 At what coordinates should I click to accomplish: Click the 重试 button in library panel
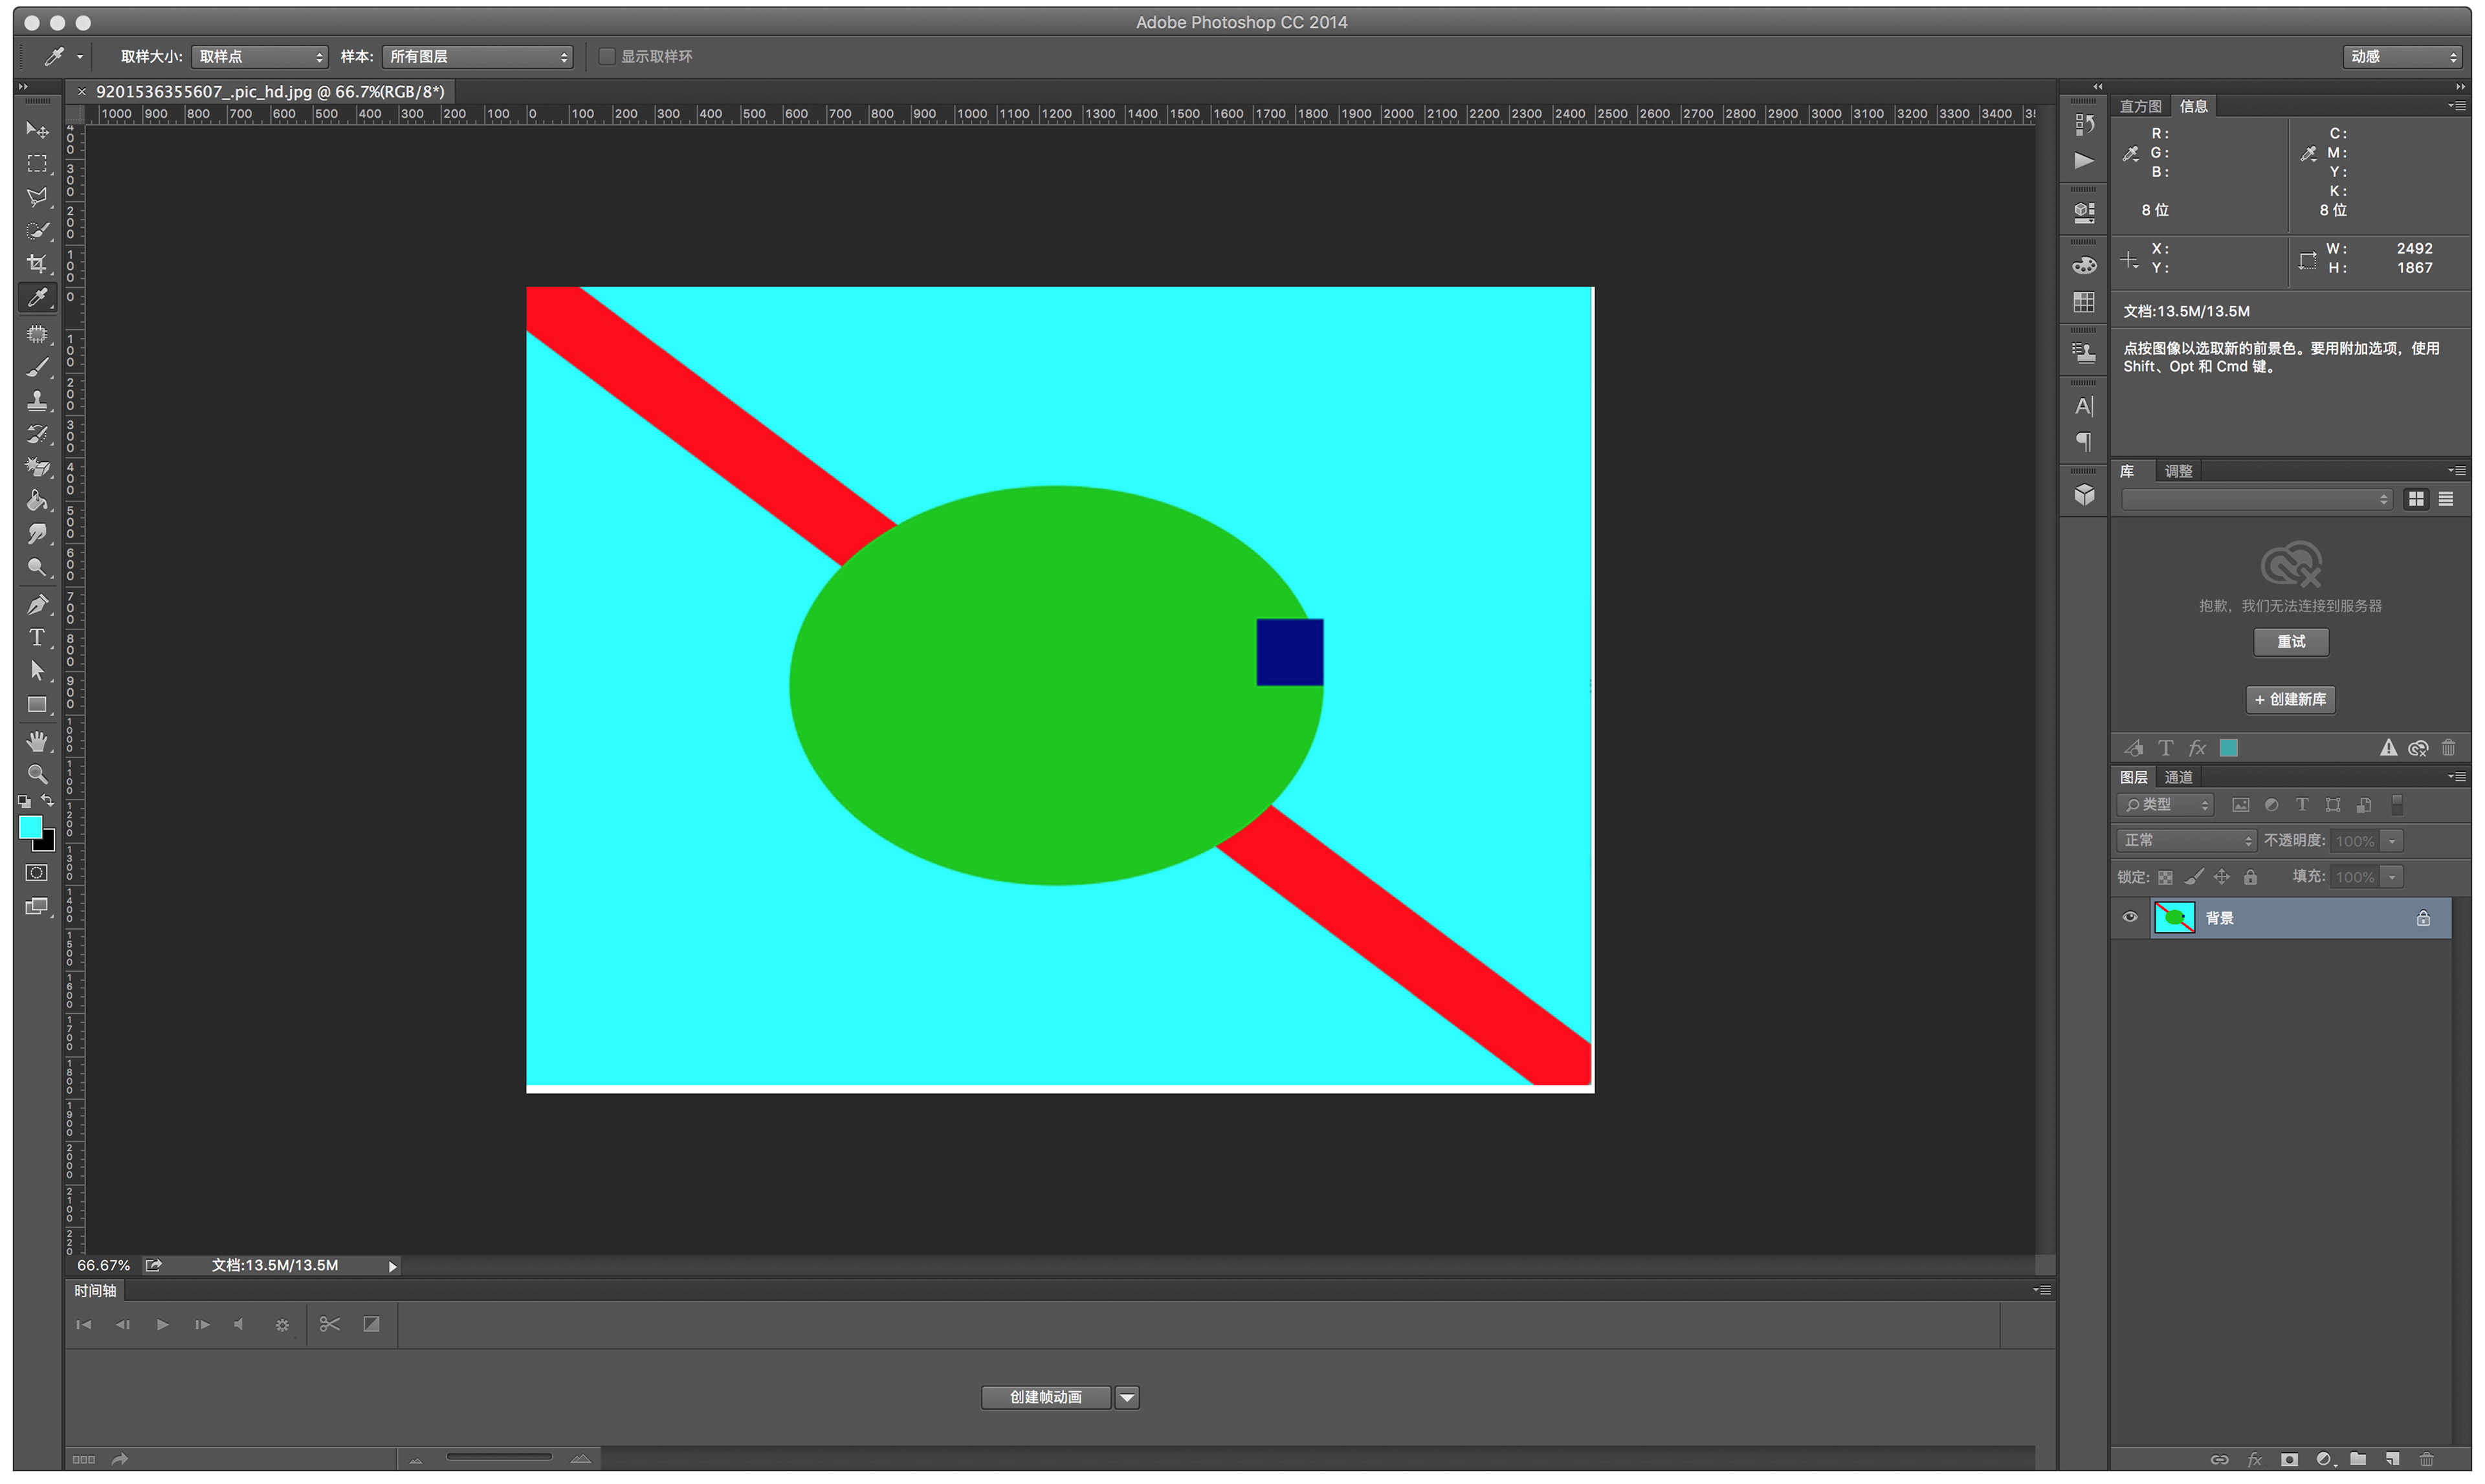click(2290, 642)
